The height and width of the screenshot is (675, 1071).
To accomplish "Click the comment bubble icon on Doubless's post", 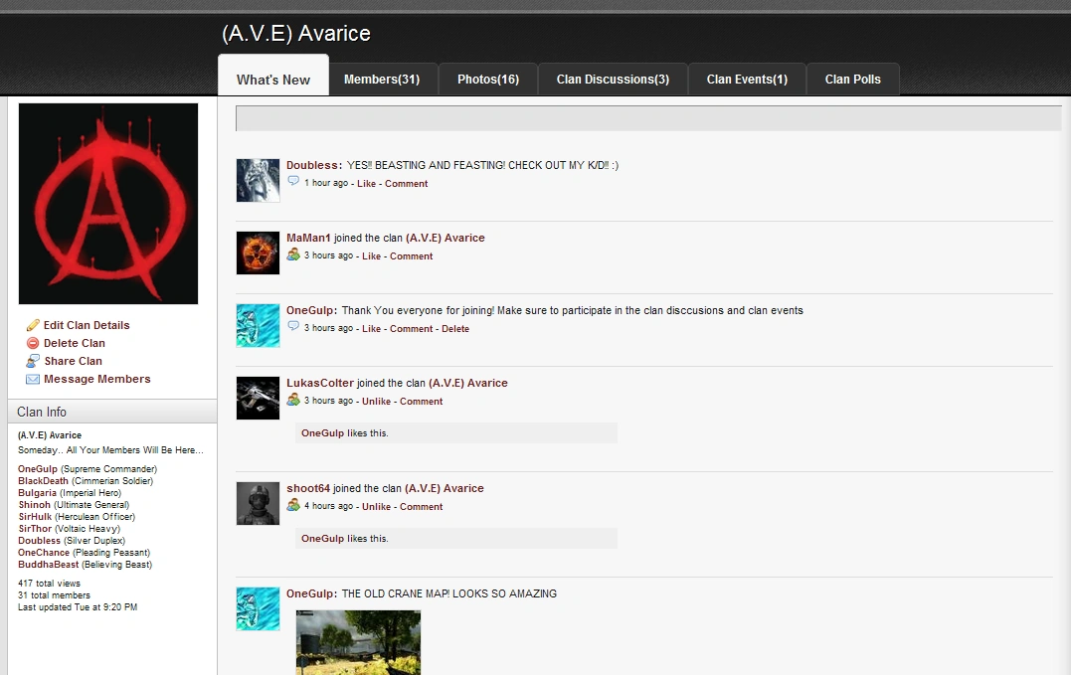I will pyautogui.click(x=292, y=182).
